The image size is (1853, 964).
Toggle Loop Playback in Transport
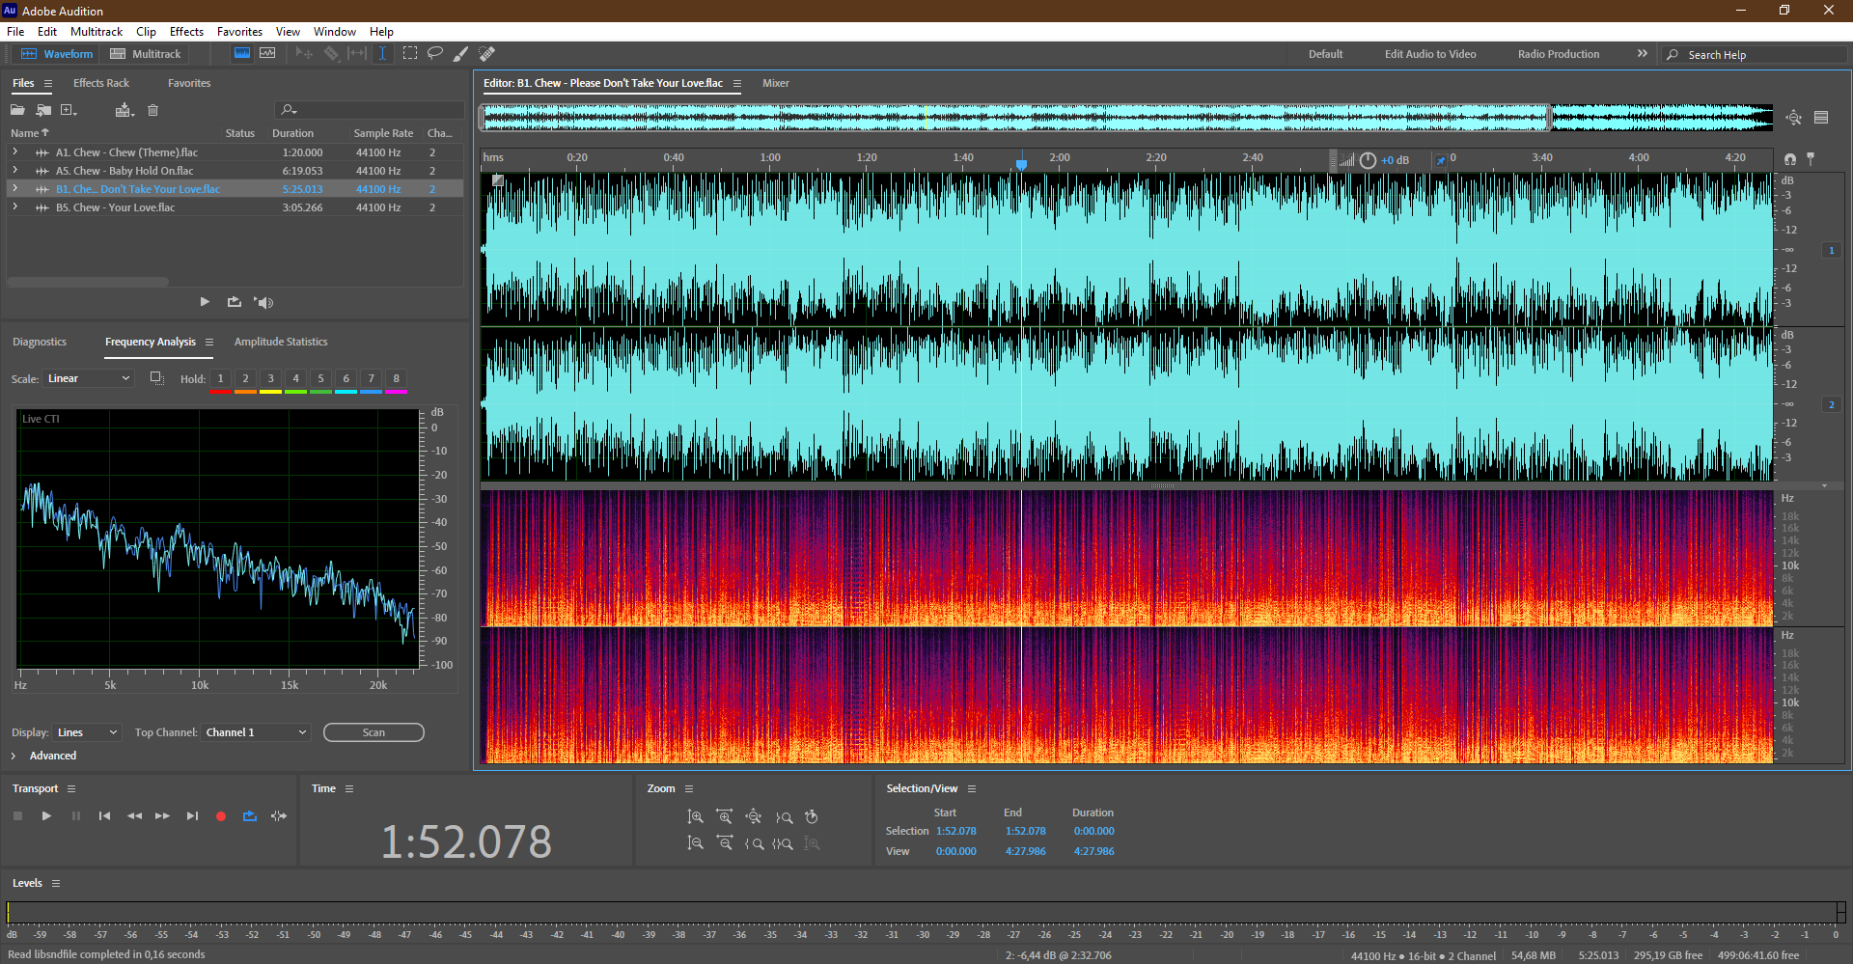pyautogui.click(x=250, y=816)
